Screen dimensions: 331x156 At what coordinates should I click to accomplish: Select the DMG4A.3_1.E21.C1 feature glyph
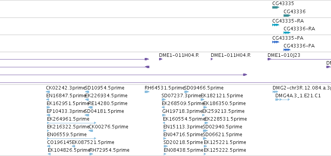[x=282, y=100]
